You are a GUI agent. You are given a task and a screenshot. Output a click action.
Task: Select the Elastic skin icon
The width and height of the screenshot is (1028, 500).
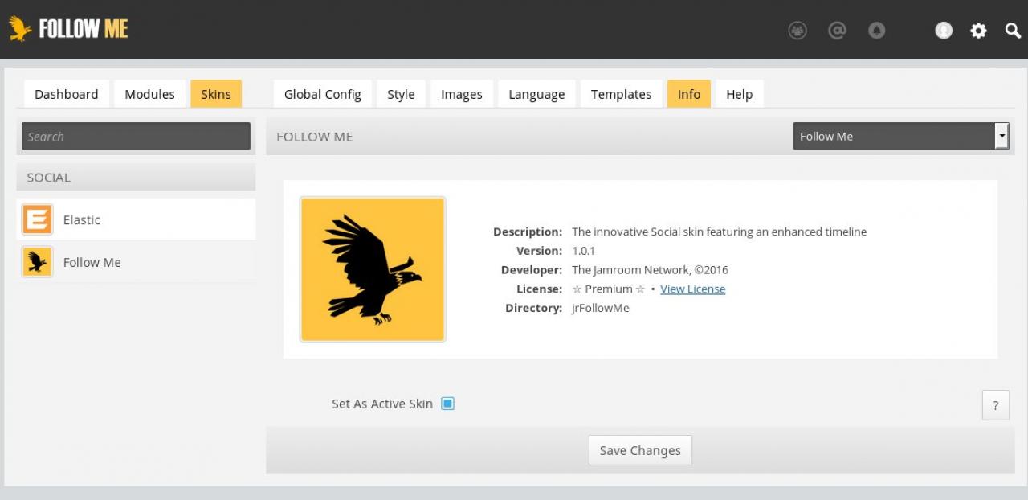(x=37, y=219)
